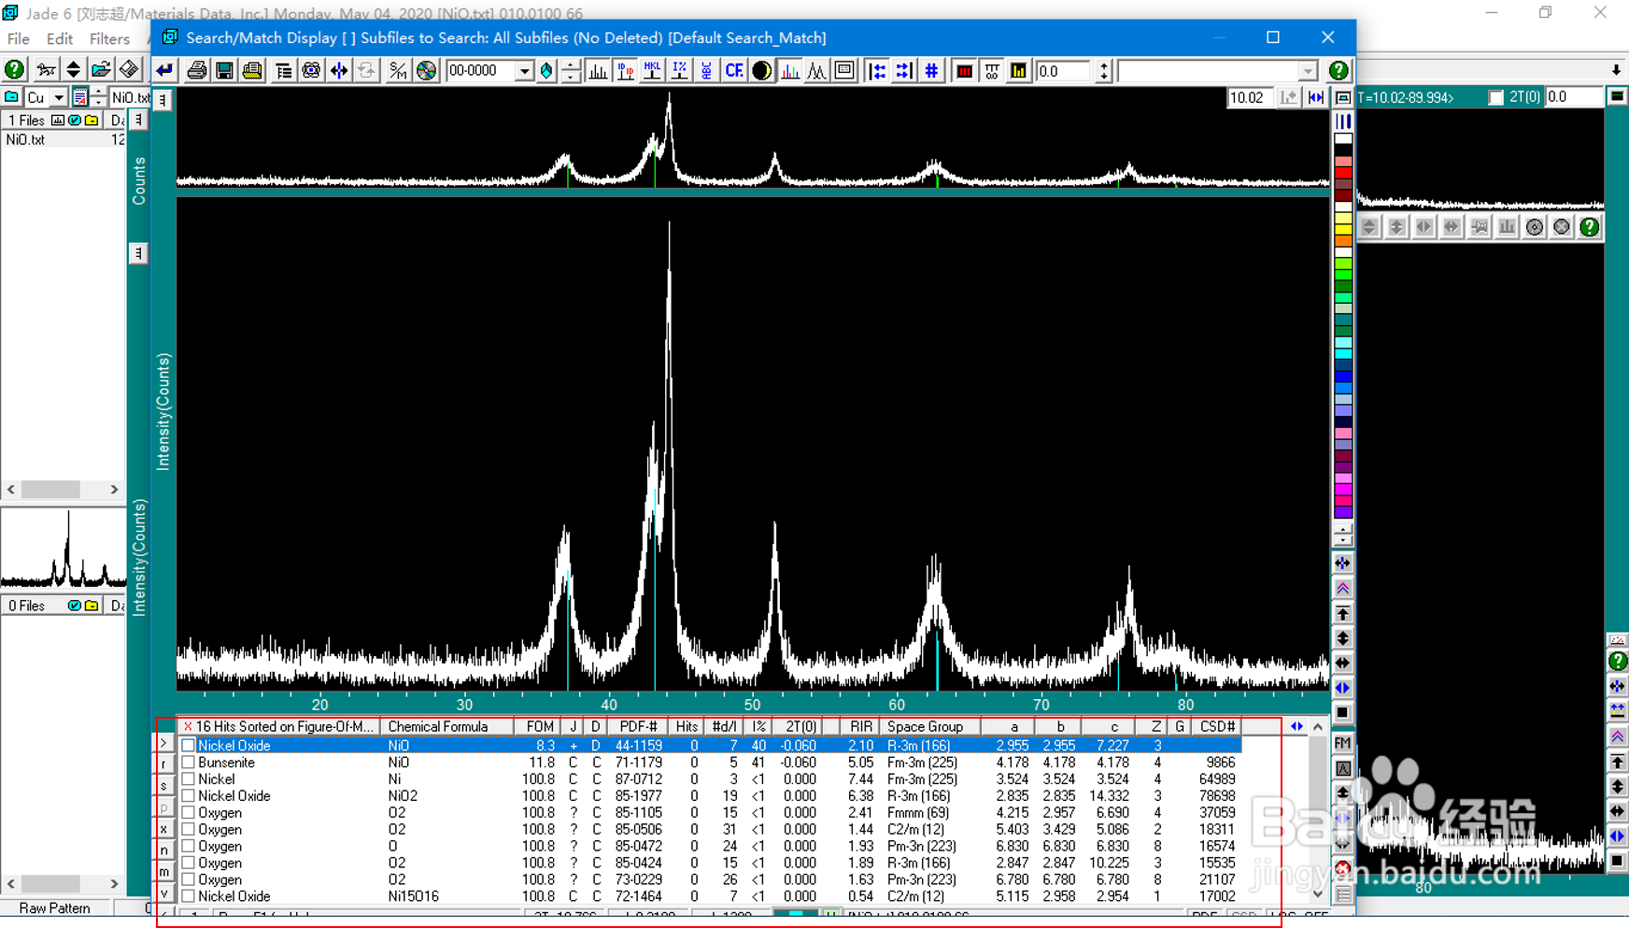Click the red bars icon

pyautogui.click(x=965, y=71)
